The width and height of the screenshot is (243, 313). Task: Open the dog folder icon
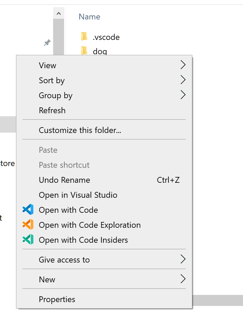(84, 51)
